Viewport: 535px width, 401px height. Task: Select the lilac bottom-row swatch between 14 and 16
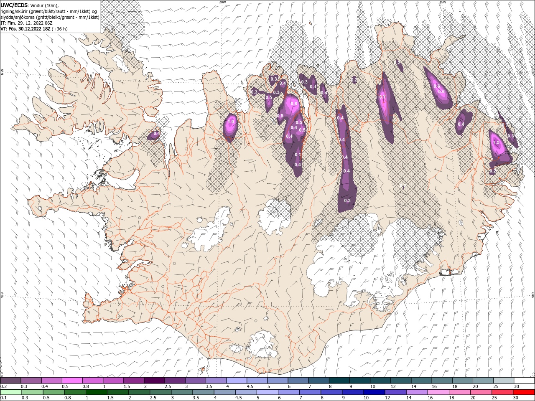(x=417, y=392)
